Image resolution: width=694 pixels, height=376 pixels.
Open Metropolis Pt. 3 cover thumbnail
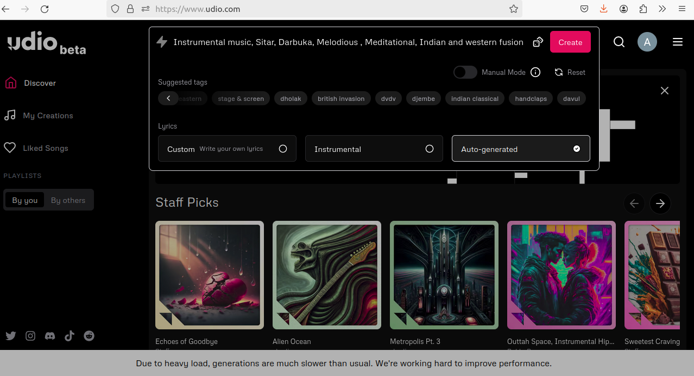444,275
